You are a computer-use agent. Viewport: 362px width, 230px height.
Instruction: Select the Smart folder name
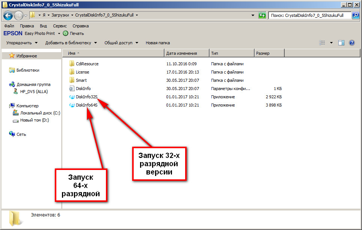click(81, 81)
